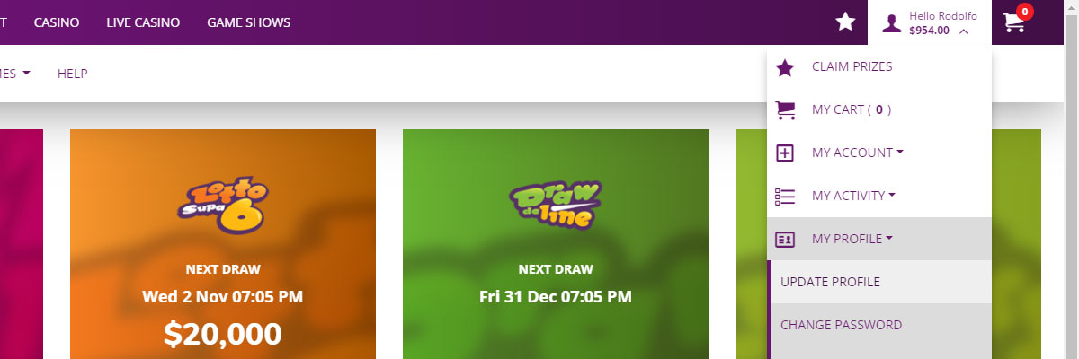Go to the Live Casino tab
Image resolution: width=1079 pixels, height=359 pixels.
142,22
